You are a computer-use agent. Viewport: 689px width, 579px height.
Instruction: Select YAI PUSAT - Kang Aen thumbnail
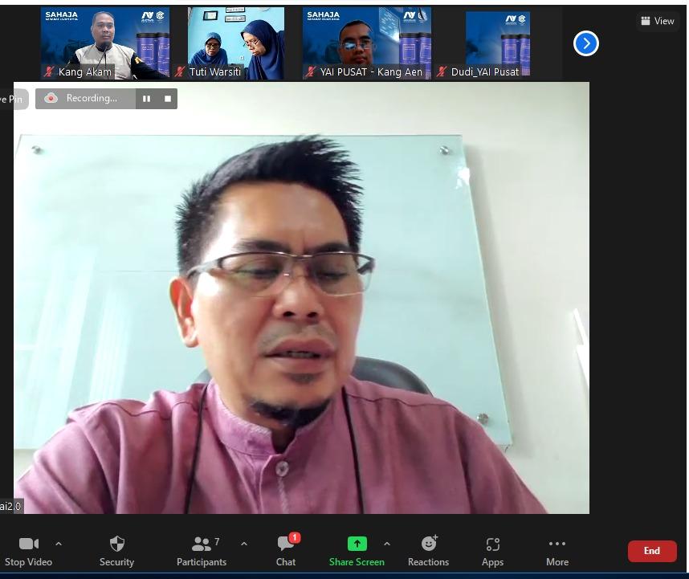(x=367, y=43)
